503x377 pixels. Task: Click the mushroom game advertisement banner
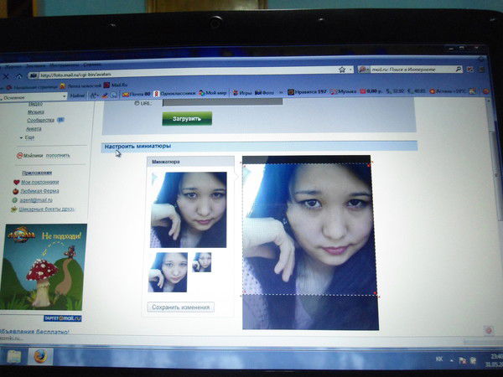(x=44, y=268)
